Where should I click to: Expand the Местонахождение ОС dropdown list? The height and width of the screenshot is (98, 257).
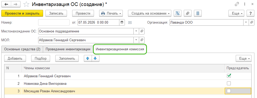click(x=136, y=31)
